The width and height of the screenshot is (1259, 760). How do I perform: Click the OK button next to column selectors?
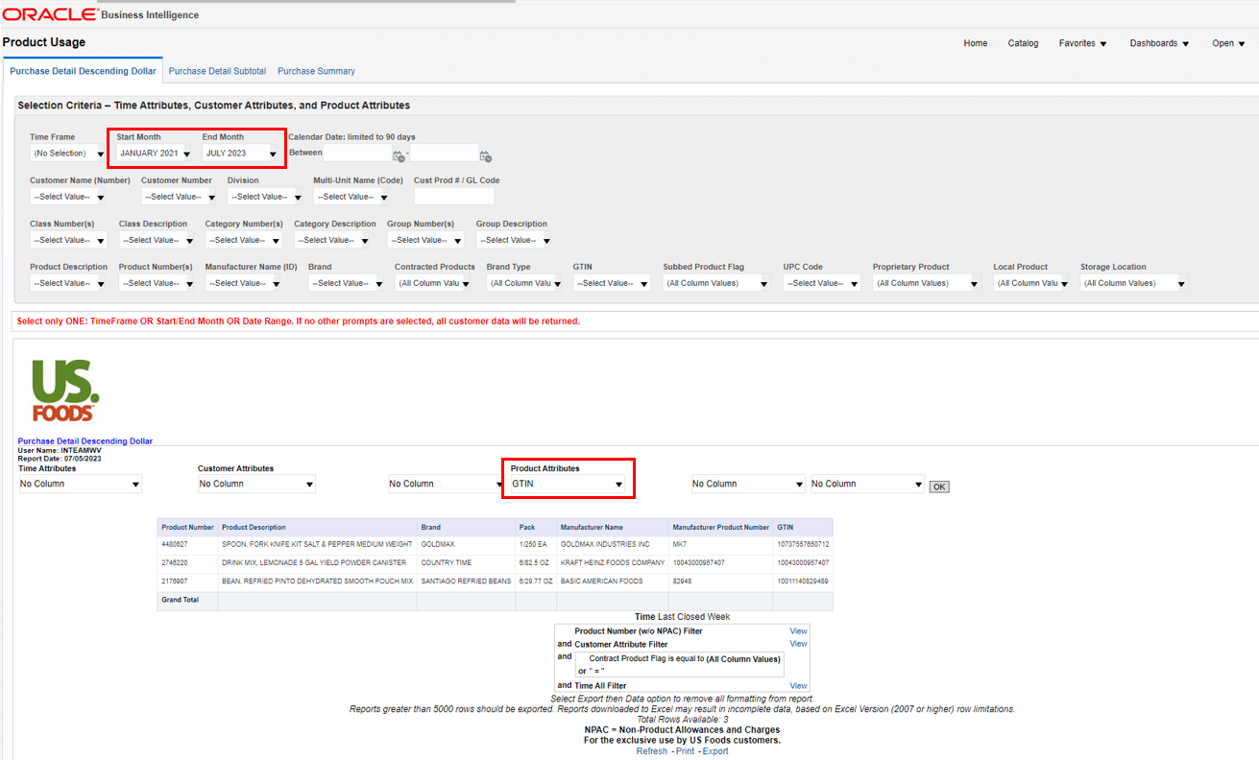(938, 486)
